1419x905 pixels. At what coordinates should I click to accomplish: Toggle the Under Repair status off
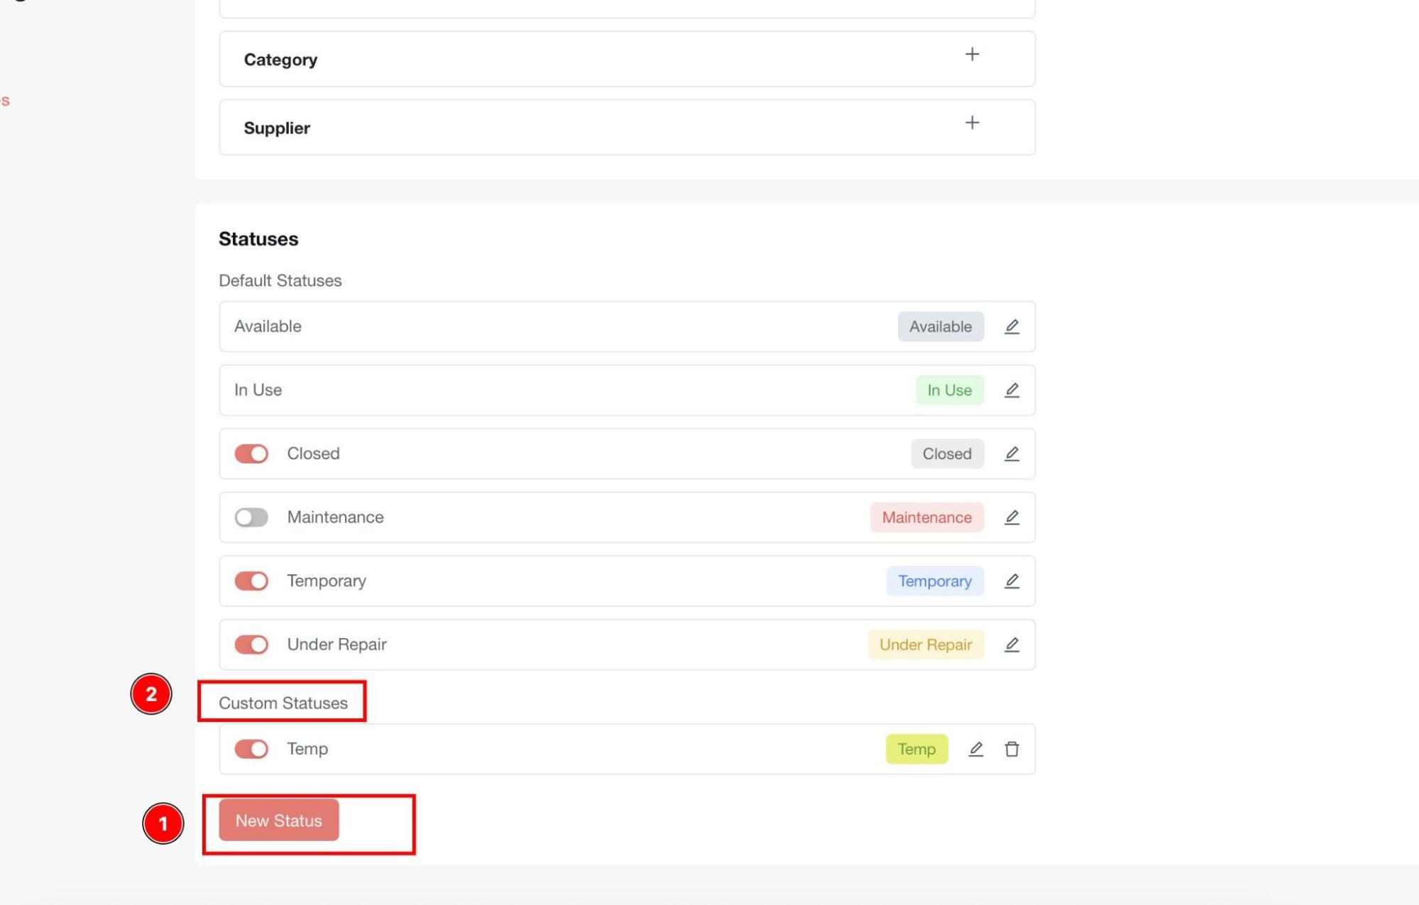pos(251,645)
